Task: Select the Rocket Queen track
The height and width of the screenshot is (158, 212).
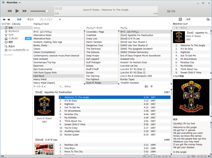Action: point(115,135)
